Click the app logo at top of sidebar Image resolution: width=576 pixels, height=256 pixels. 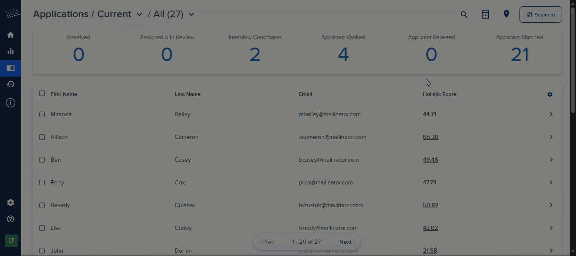12,13
